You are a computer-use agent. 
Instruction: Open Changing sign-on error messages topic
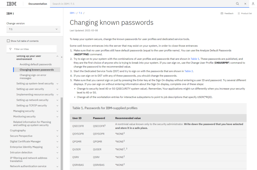[x=33, y=77]
